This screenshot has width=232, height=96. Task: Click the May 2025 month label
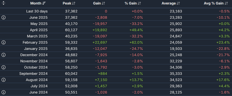tap(39, 24)
